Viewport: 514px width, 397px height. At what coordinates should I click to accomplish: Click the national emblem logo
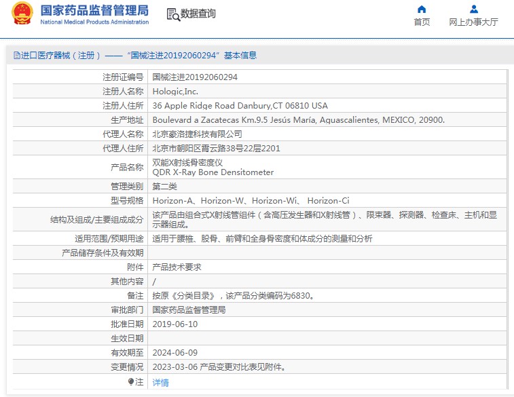(22, 14)
